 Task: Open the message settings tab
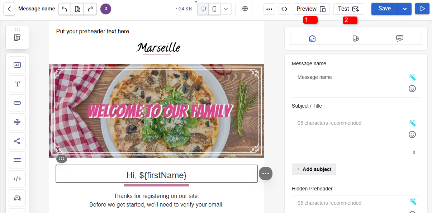[x=312, y=38]
